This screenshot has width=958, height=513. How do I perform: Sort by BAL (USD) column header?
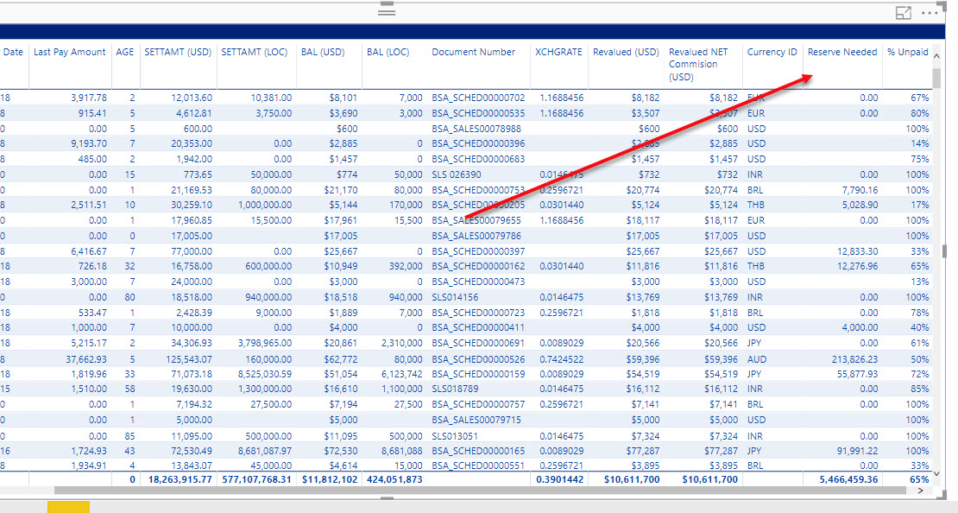[321, 52]
